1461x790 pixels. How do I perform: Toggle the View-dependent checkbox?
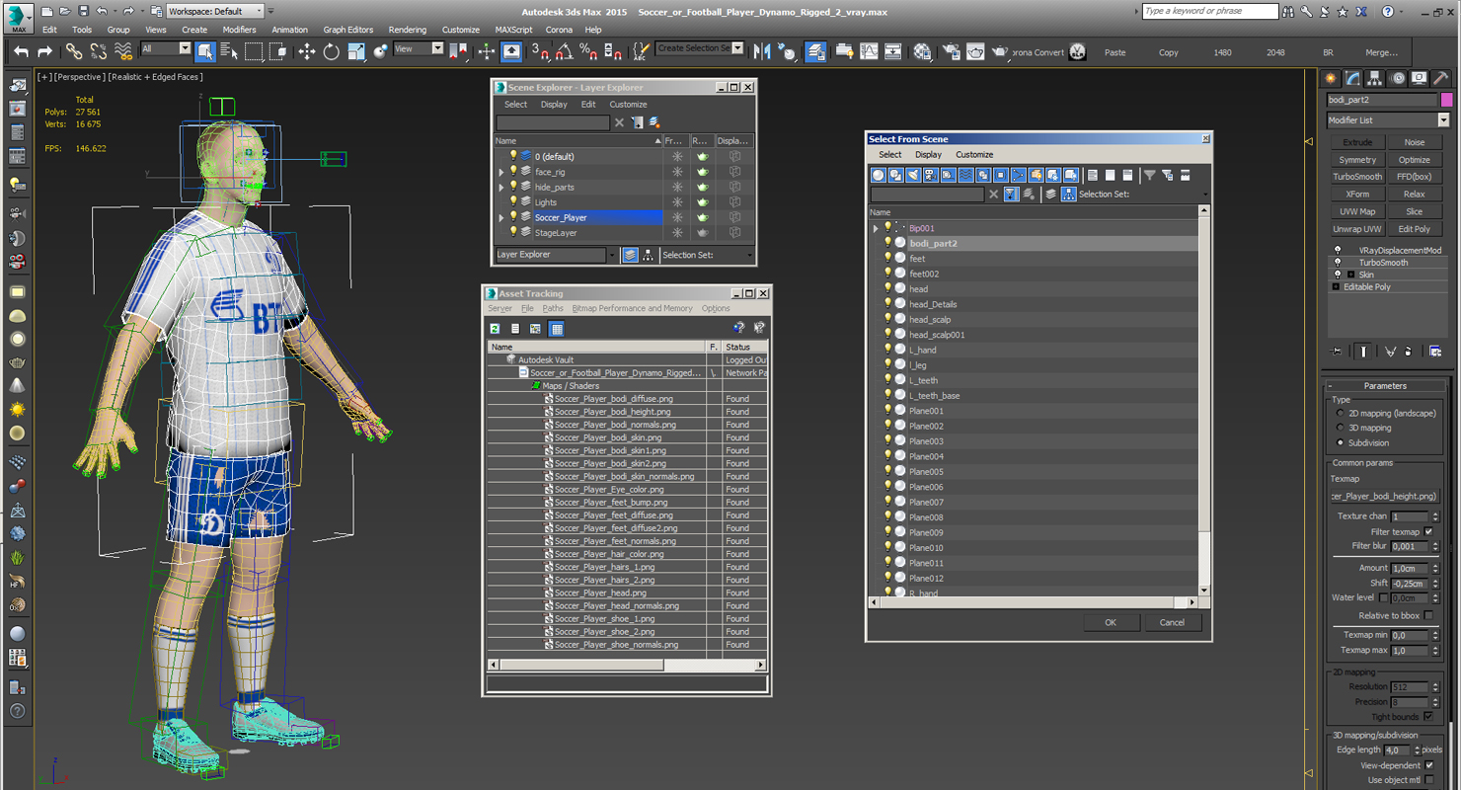coord(1429,765)
